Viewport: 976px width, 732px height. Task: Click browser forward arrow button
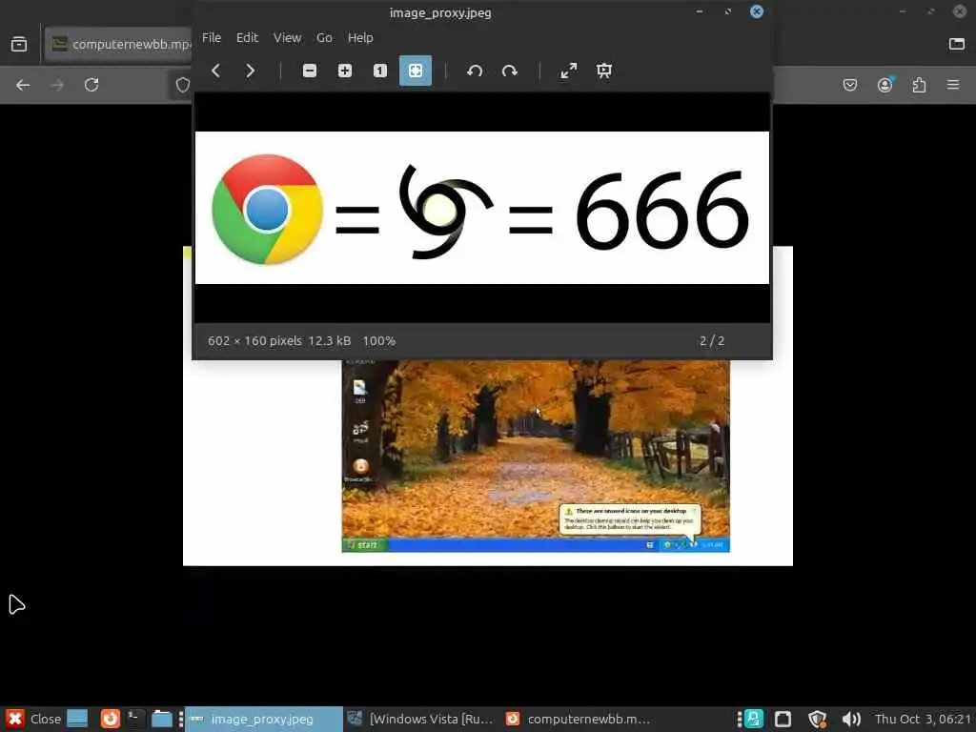pyautogui.click(x=57, y=85)
